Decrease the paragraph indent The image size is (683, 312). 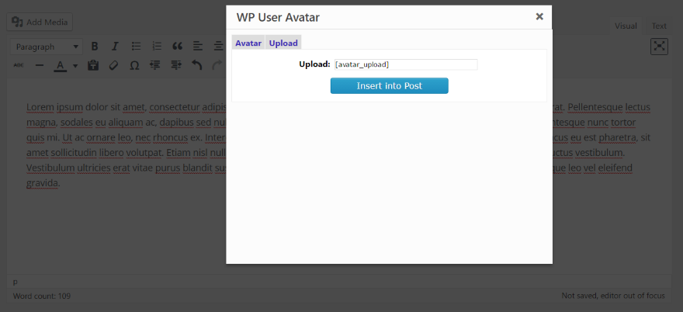[155, 65]
